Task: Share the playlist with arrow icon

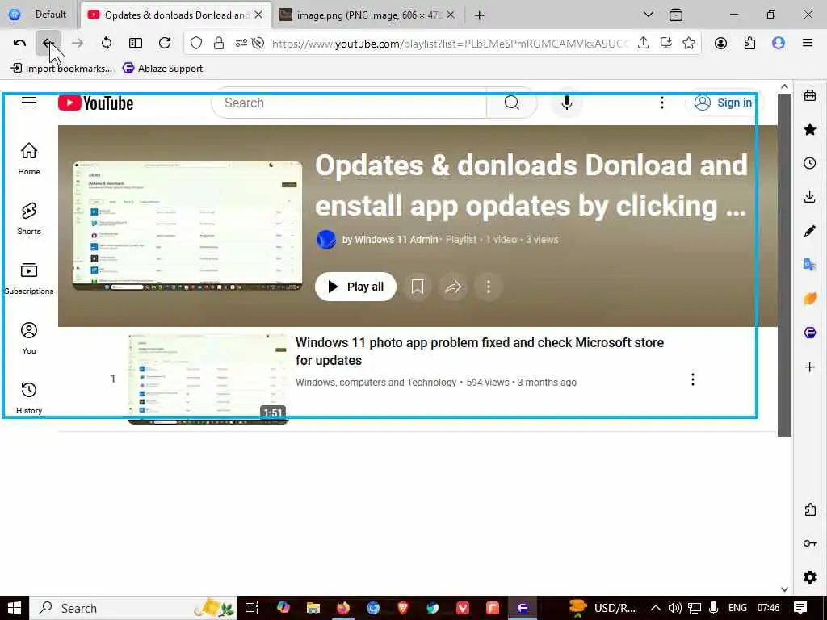Action: [453, 287]
